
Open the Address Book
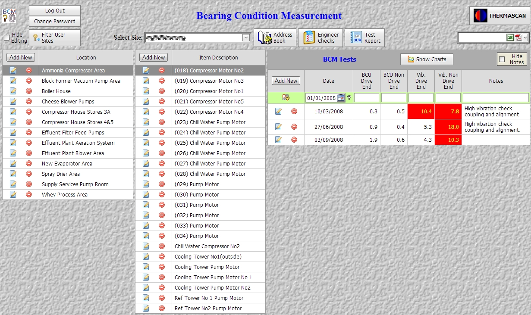coord(275,37)
